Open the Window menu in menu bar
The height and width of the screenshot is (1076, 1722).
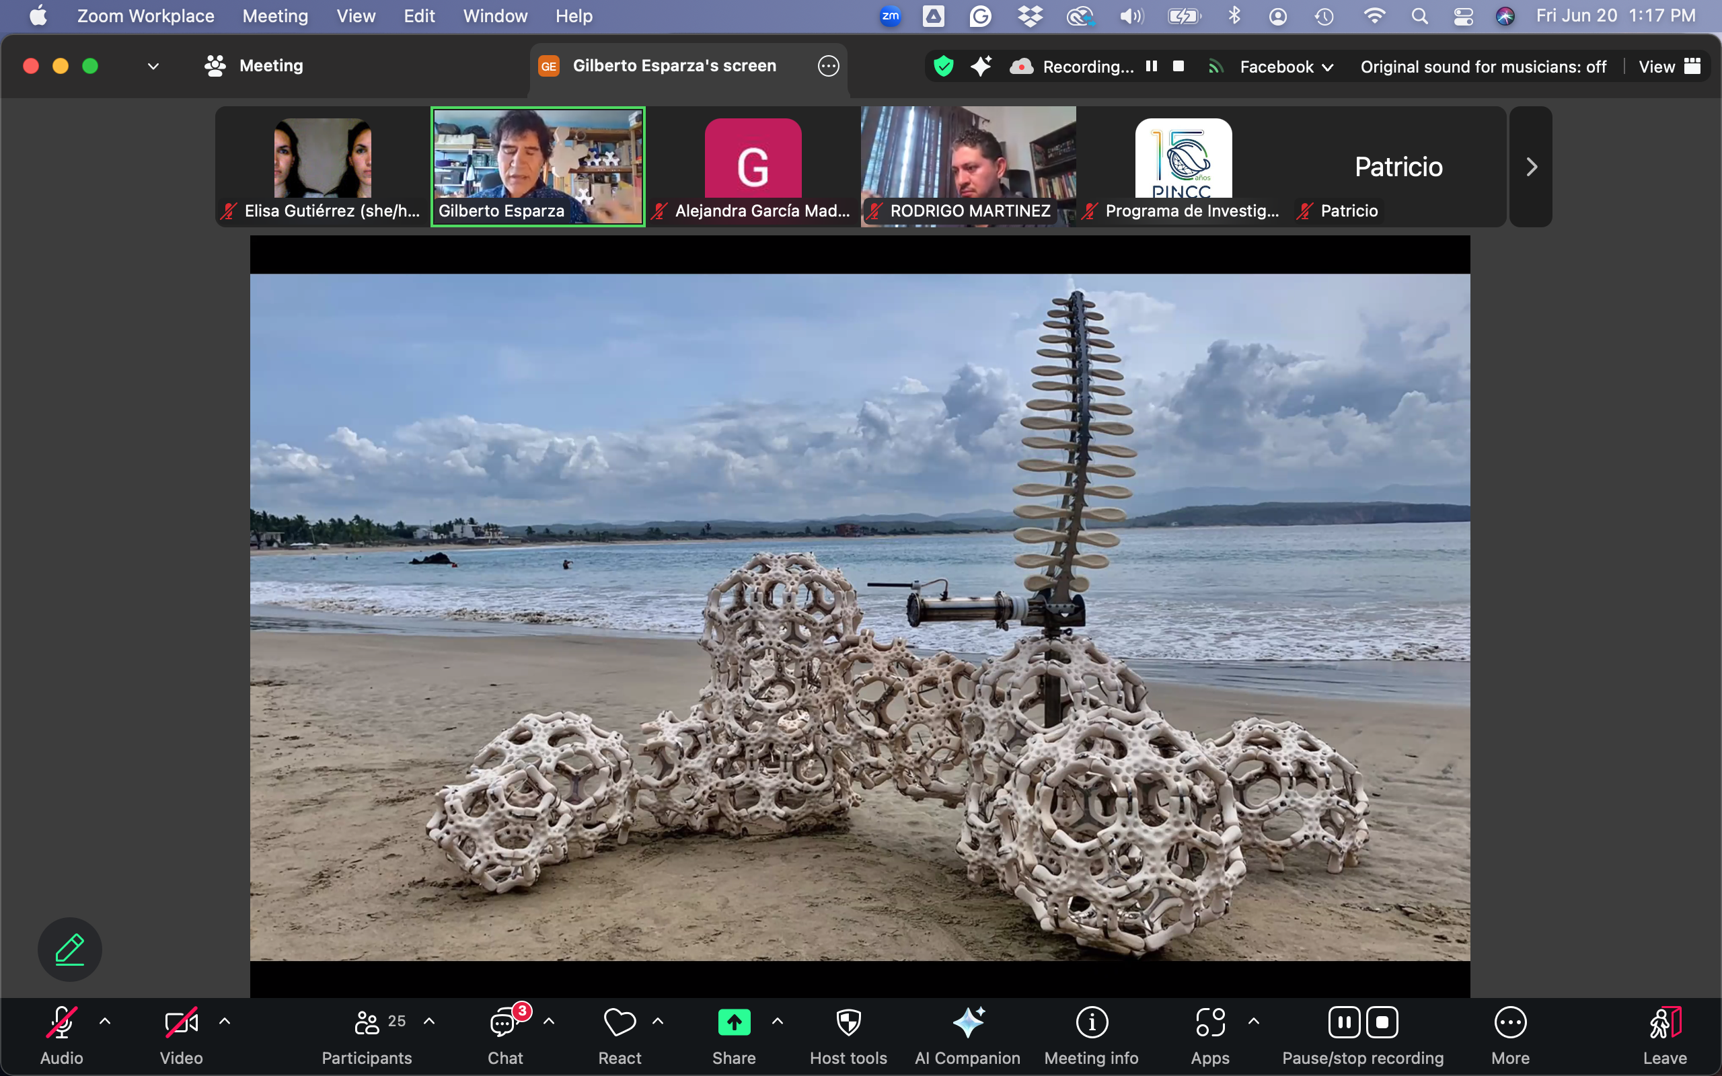[x=494, y=15]
